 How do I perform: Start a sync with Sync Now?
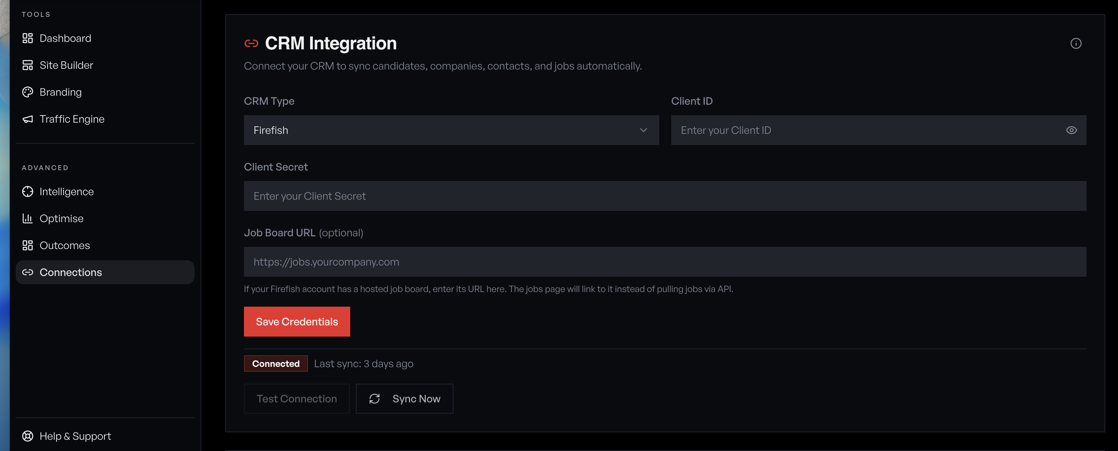click(x=404, y=399)
